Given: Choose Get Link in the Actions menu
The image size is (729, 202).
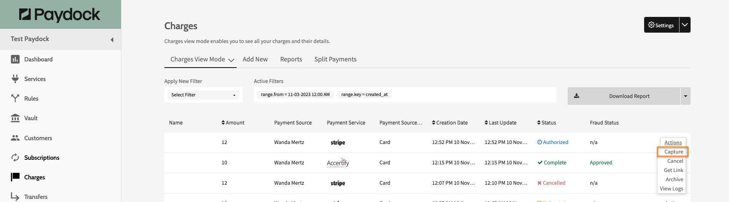Looking at the screenshot, I should click(673, 170).
